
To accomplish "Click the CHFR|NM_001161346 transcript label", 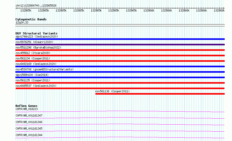I will click(x=29, y=122).
